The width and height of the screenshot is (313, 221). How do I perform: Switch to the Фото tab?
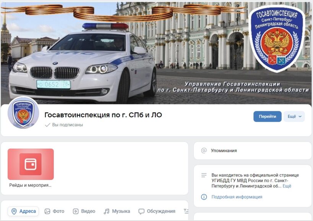click(55, 211)
